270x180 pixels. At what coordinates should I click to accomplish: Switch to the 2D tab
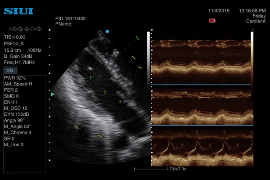pyautogui.click(x=9, y=71)
